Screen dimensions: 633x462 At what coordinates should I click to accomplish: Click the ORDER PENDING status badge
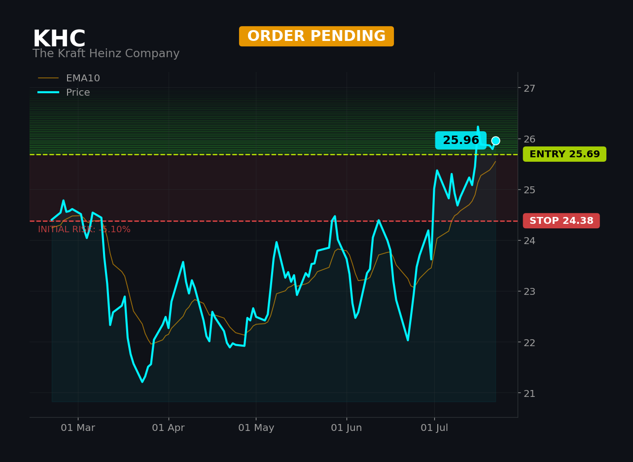coord(316,36)
